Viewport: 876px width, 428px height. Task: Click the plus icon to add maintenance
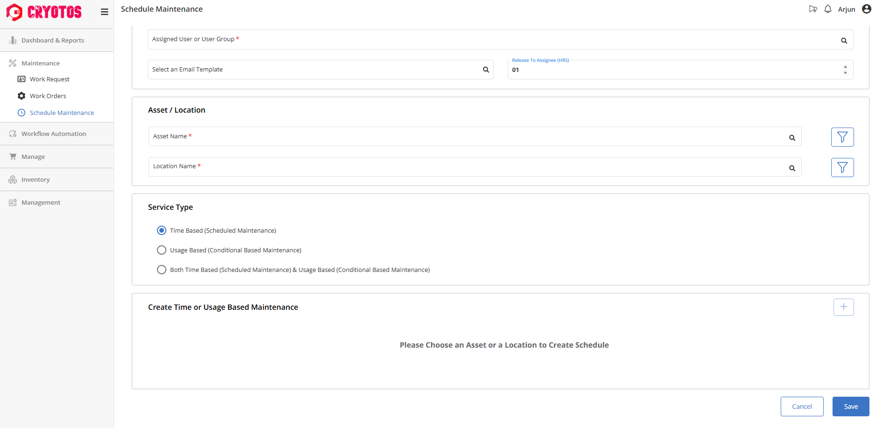(x=843, y=307)
